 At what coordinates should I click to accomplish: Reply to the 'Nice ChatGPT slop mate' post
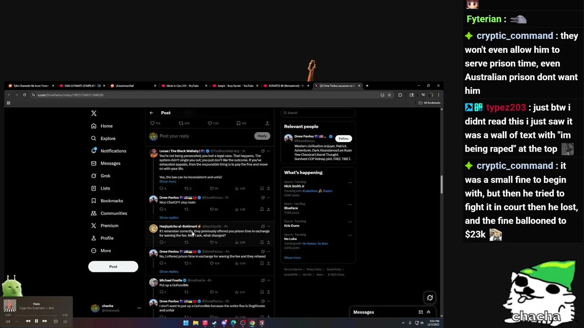pos(162,209)
